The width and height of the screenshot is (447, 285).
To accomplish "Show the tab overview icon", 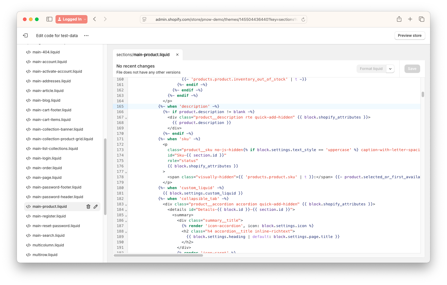I will point(422,19).
